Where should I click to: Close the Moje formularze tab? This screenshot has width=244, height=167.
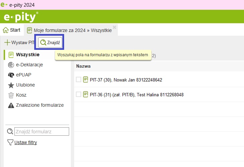[114, 27]
